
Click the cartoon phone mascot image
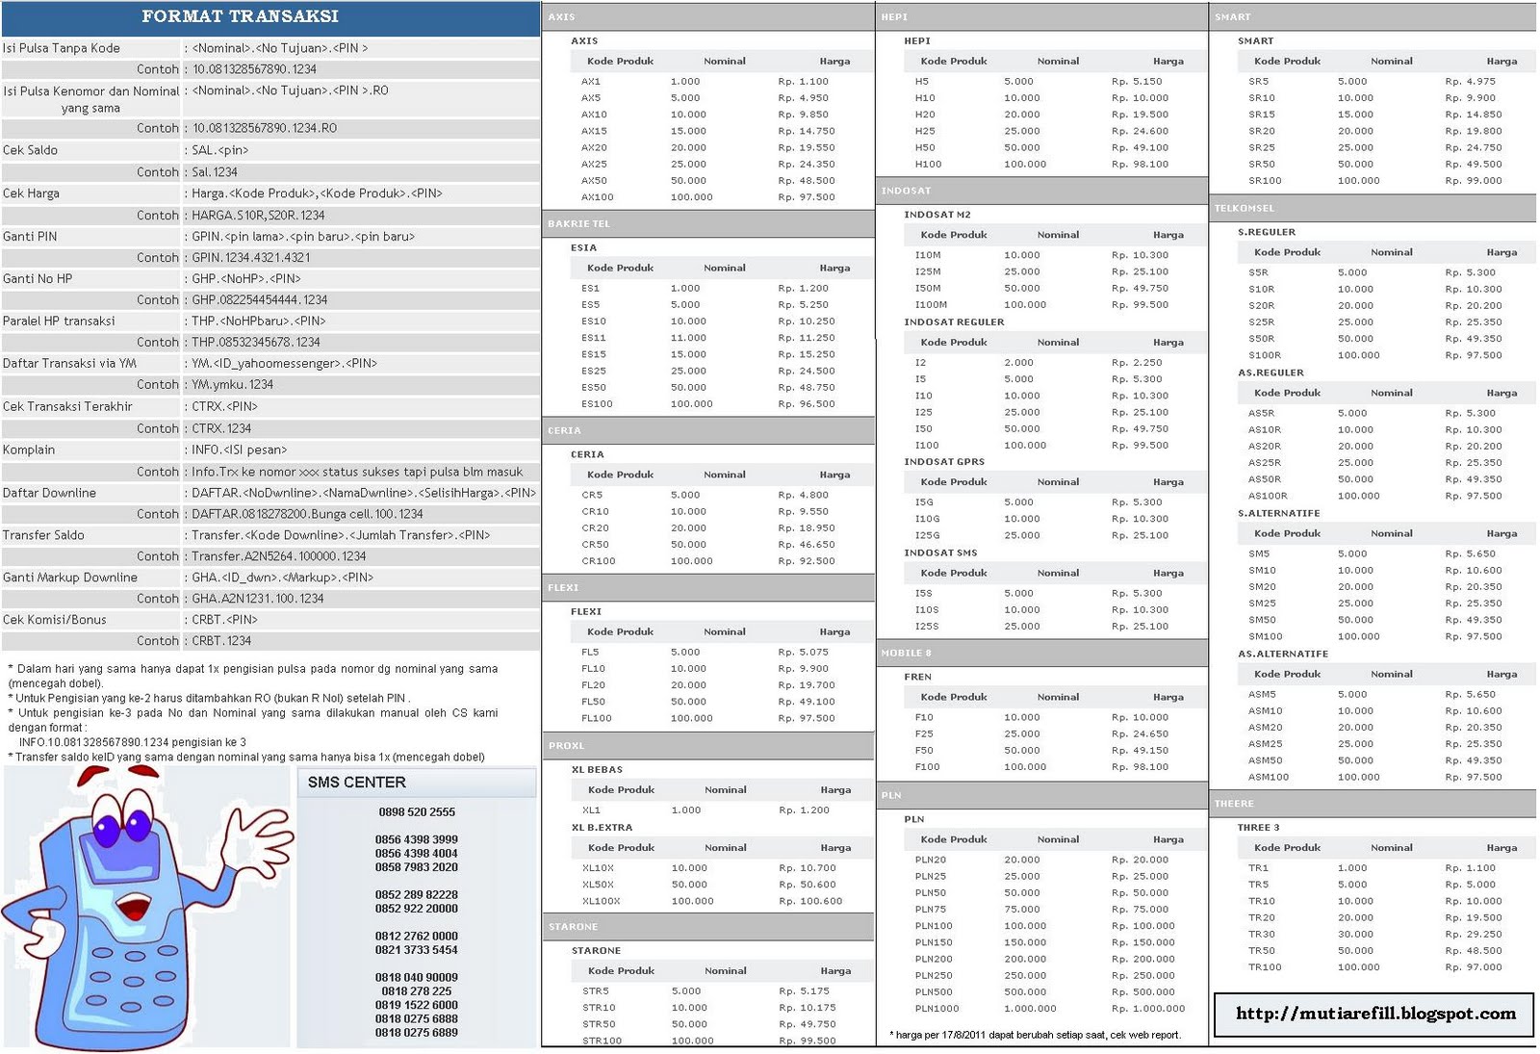[x=146, y=907]
